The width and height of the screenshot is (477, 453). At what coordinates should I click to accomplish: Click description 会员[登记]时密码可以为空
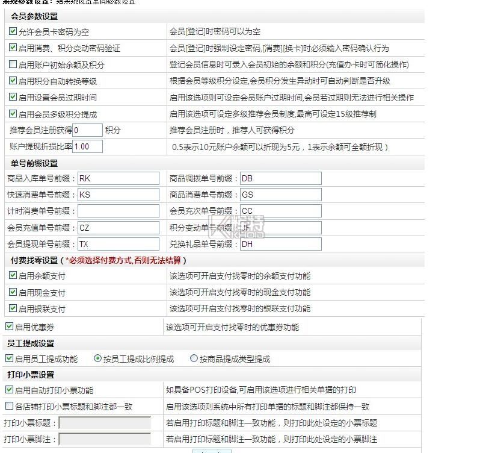click(x=215, y=31)
